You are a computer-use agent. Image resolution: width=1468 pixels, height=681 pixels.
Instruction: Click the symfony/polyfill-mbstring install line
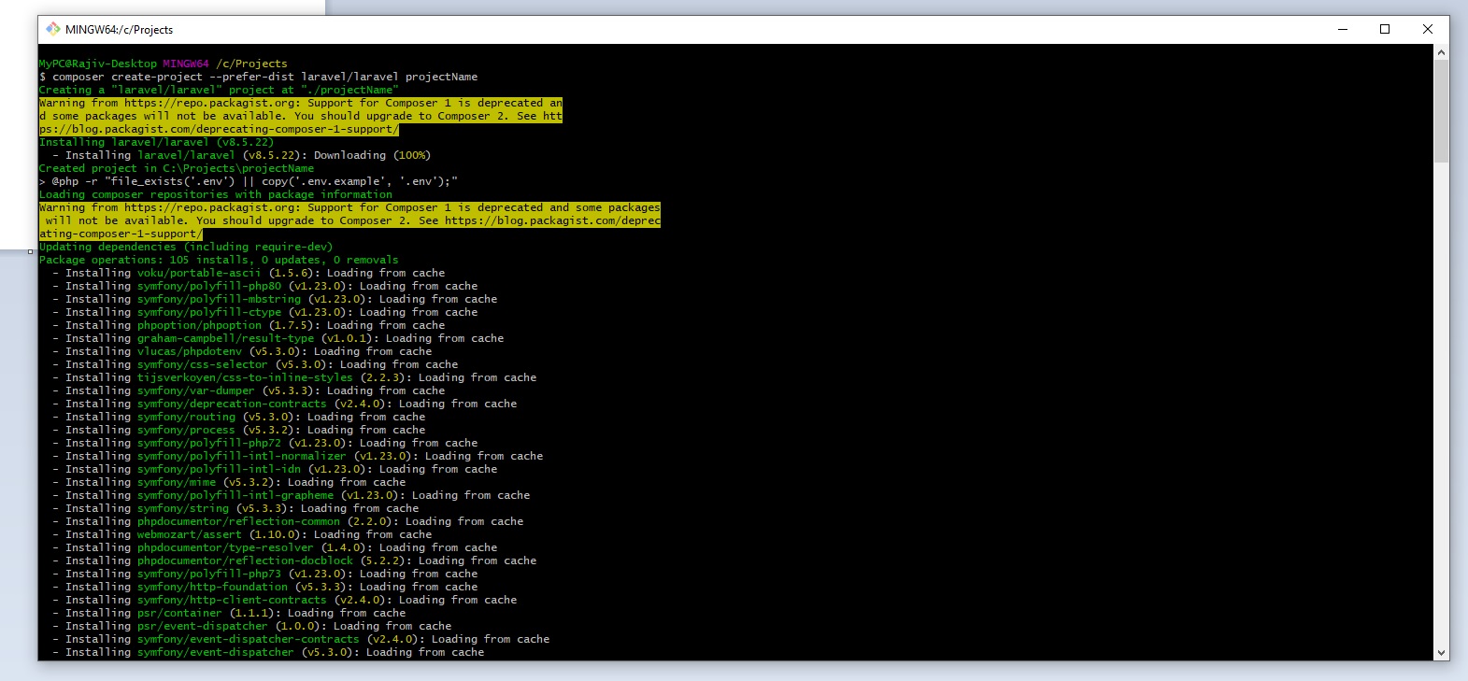click(275, 299)
